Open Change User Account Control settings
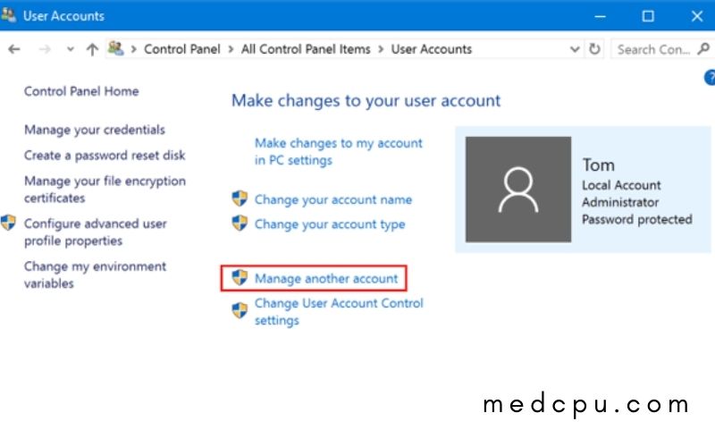 [x=339, y=311]
